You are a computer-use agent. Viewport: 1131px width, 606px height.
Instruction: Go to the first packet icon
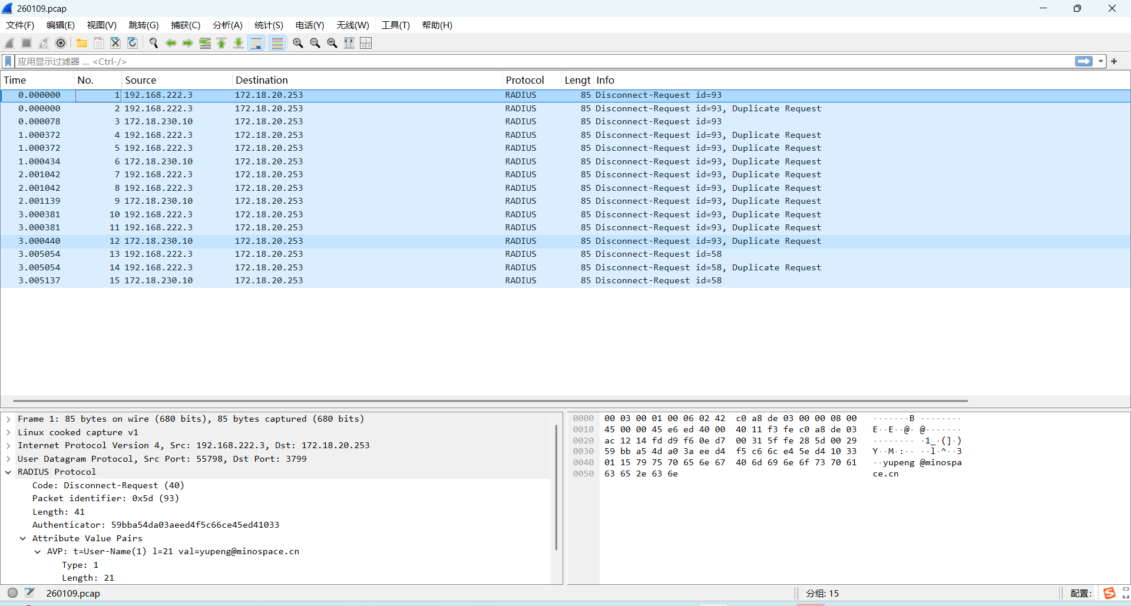[221, 43]
